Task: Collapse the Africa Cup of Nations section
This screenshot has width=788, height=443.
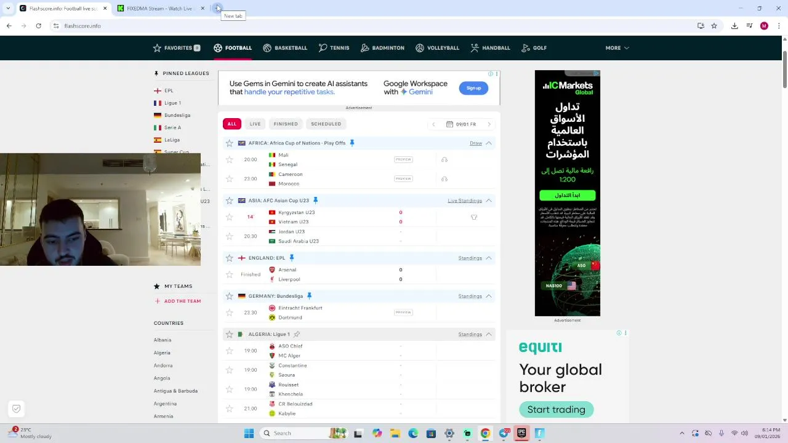Action: point(489,143)
